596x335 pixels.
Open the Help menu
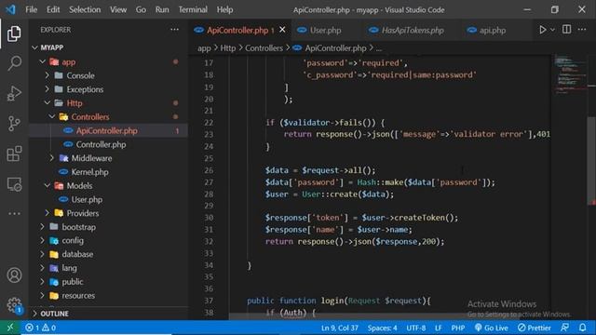(x=224, y=9)
